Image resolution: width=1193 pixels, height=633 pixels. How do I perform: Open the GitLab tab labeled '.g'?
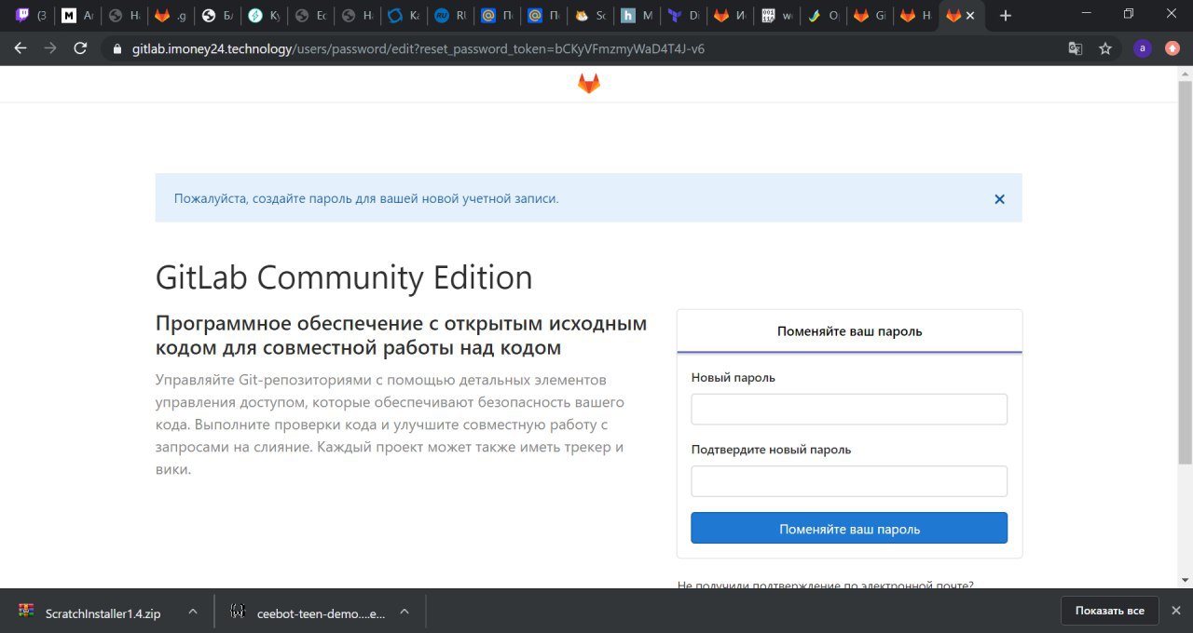(171, 16)
